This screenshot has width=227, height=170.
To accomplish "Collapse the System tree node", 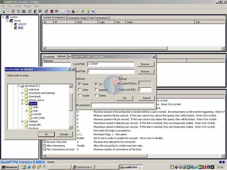I will tap(3, 17).
